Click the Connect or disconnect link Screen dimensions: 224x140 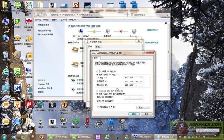point(152,43)
